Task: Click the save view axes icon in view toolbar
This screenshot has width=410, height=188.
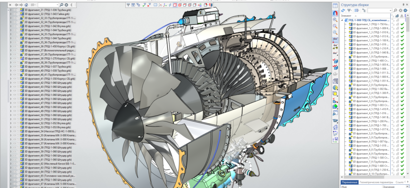Action: 335,140
